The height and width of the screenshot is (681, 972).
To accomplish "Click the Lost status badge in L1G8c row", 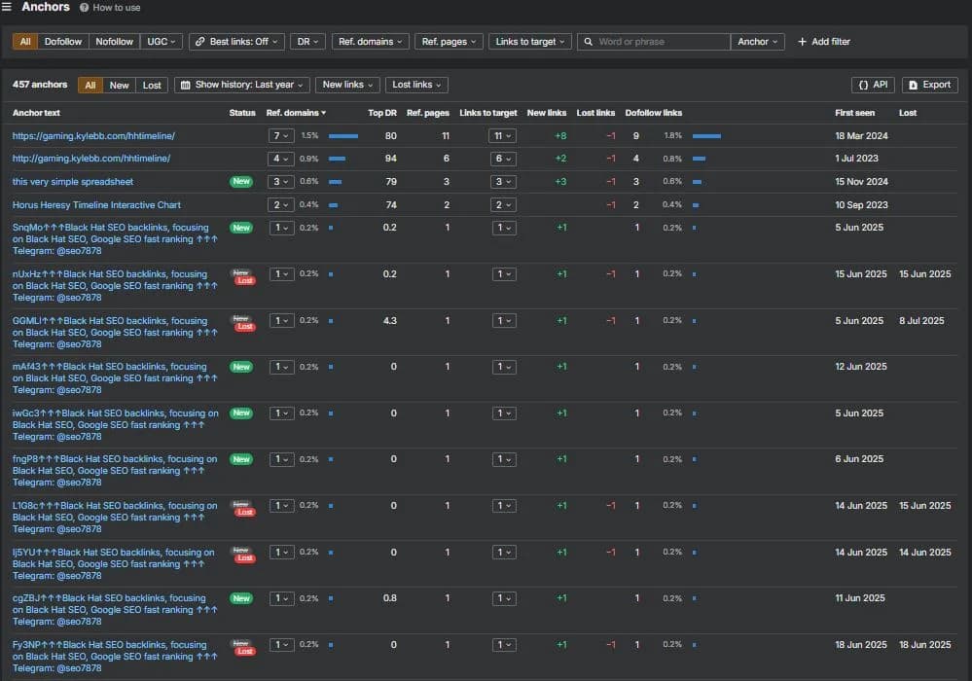I will pos(245,512).
